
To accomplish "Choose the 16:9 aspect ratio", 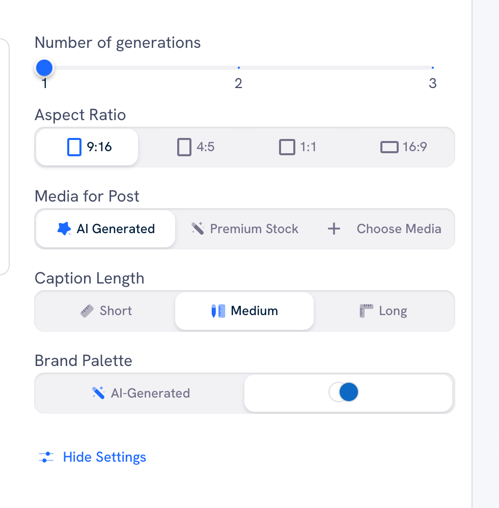I will pos(404,147).
